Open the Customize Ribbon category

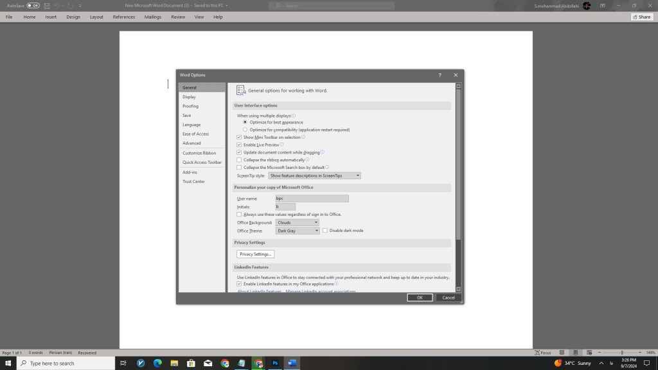click(199, 153)
